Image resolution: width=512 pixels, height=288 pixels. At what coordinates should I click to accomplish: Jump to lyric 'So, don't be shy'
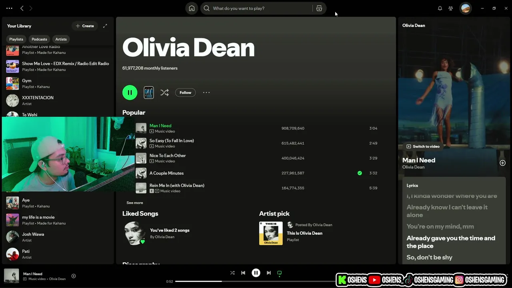[429, 257]
